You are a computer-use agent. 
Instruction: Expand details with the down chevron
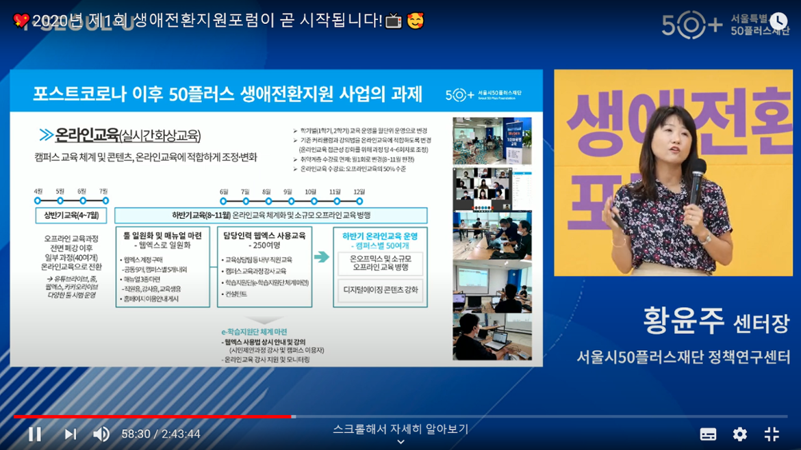(x=400, y=442)
